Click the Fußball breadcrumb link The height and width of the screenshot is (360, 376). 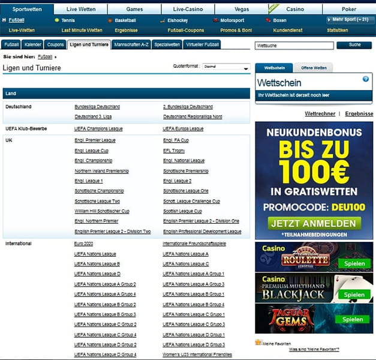point(45,56)
